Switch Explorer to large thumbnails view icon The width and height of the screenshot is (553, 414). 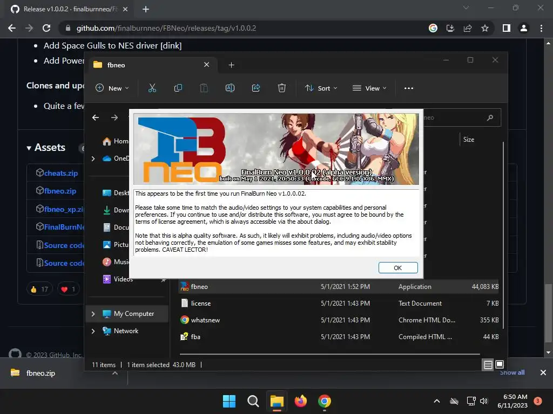coord(500,364)
